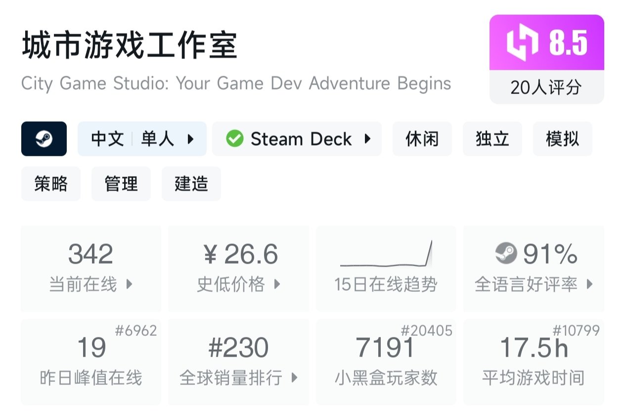
Task: Expand the 中文 单人 language info arrow
Action: coord(190,139)
